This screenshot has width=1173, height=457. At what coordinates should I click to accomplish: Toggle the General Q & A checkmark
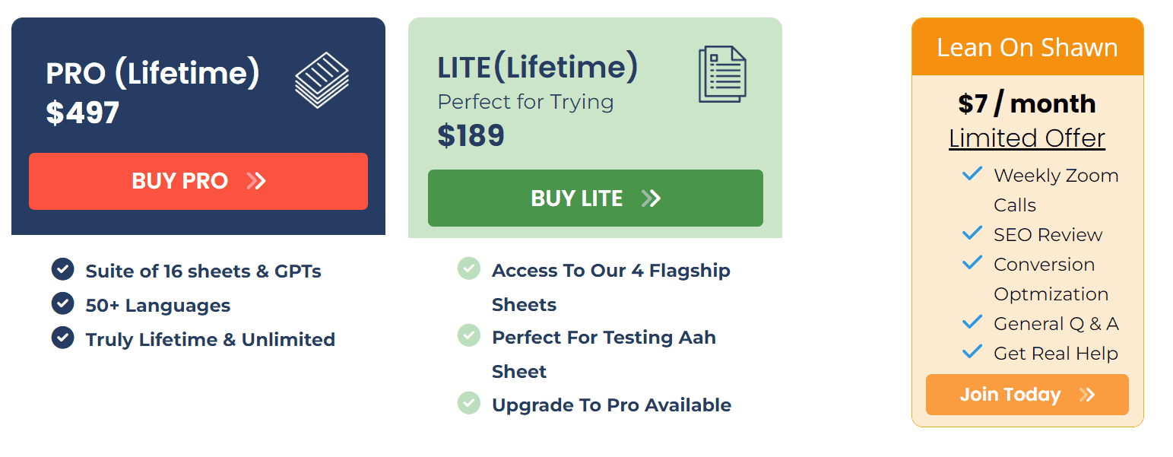(972, 322)
